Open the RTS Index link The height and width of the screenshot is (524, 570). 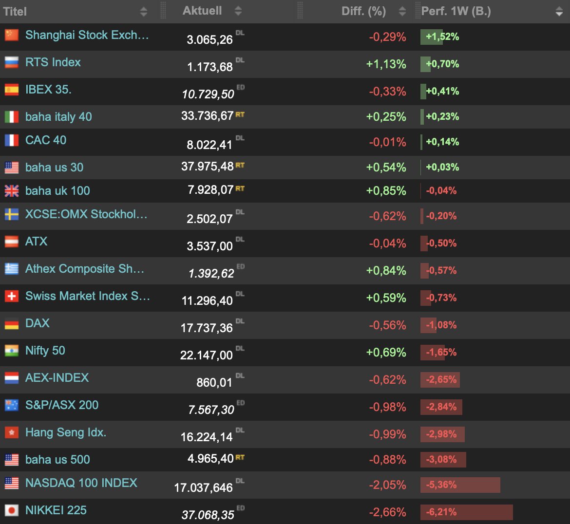pos(53,62)
